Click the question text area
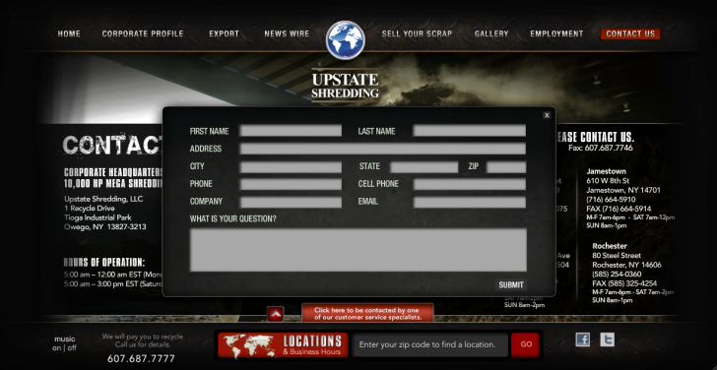This screenshot has width=717, height=370. click(x=358, y=250)
